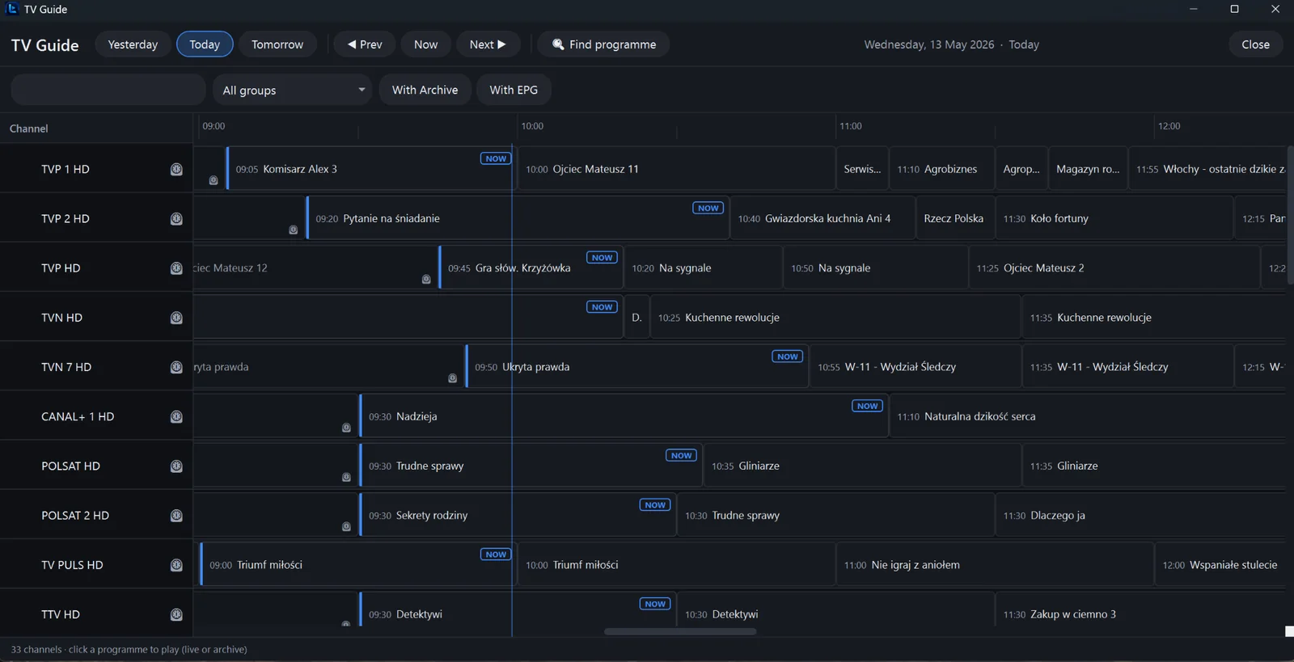1294x662 pixels.
Task: Switch to the Tomorrow schedule
Action: [277, 44]
